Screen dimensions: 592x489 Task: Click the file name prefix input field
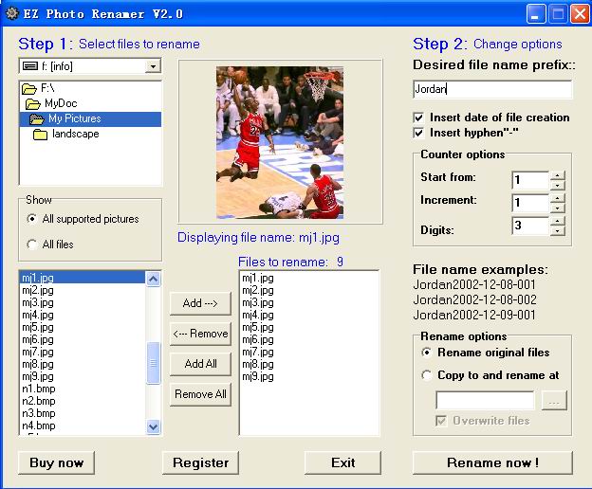492,89
